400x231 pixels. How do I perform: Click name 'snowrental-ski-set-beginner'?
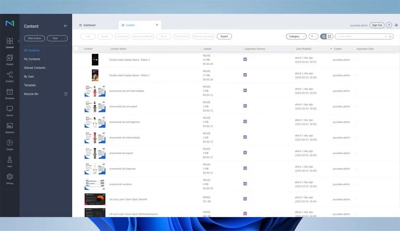click(124, 122)
